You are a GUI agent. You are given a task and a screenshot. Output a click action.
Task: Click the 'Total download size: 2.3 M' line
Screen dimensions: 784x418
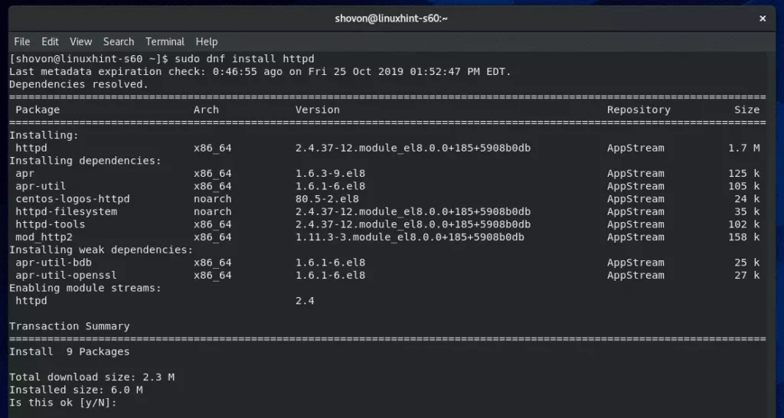tap(92, 377)
